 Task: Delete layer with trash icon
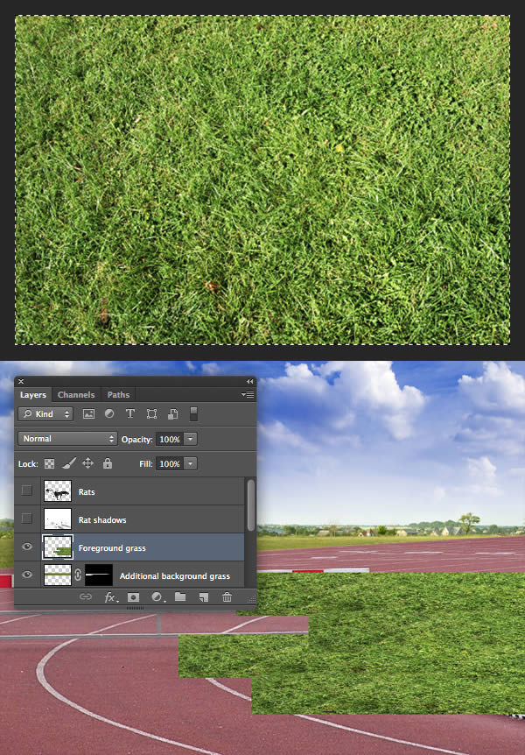(227, 597)
